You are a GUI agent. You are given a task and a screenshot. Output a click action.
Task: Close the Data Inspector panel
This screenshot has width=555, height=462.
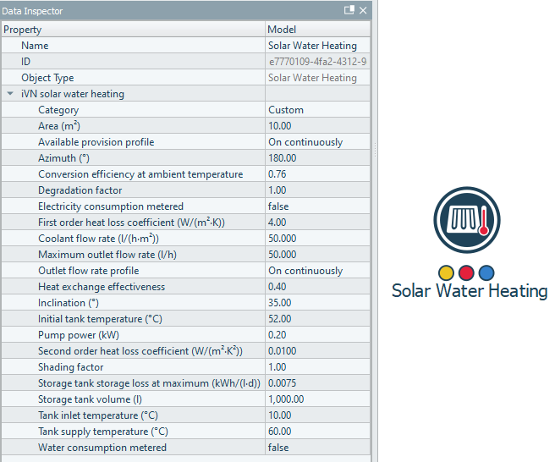(363, 10)
